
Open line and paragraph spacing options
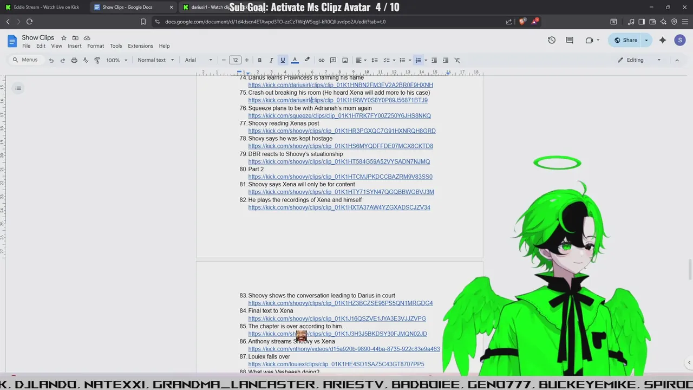click(374, 60)
